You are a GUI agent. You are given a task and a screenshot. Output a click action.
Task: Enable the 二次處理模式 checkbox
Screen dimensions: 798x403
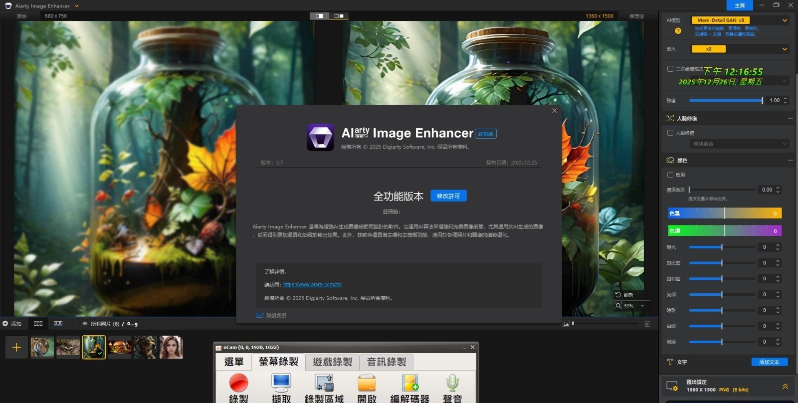[x=670, y=69]
